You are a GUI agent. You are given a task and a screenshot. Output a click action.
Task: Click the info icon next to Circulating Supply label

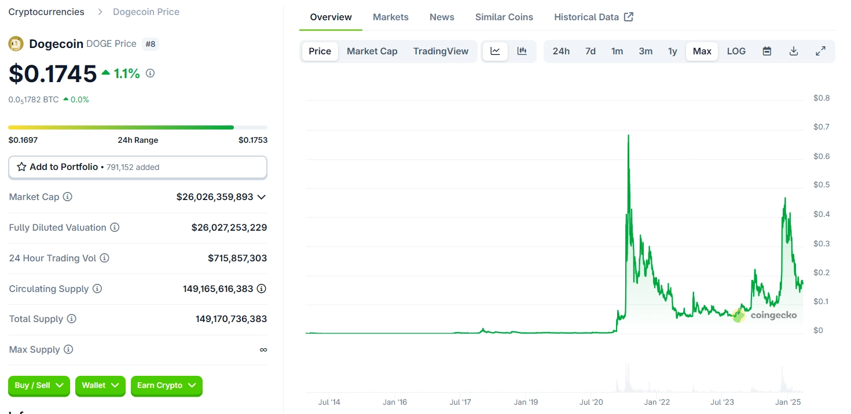97,289
